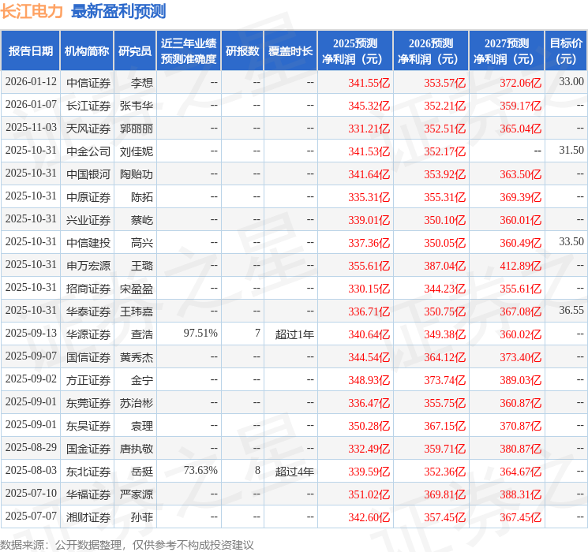This screenshot has width=588, height=552.
Task: Click accuracy value 97.51%
Action: tap(200, 333)
